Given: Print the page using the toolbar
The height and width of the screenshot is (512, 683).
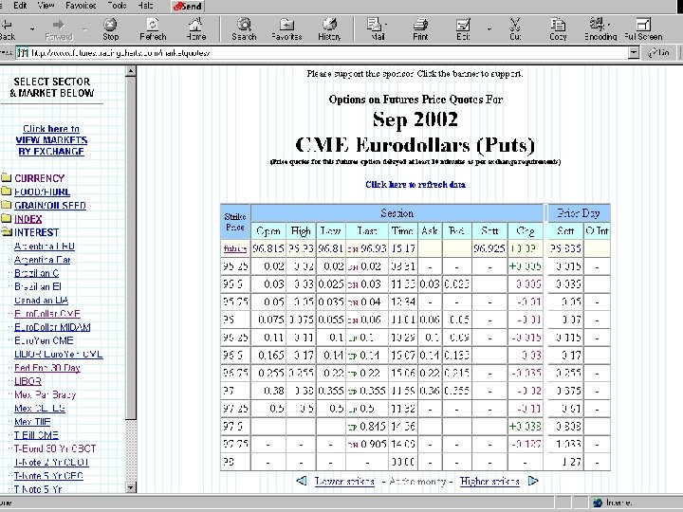Looking at the screenshot, I should 420,29.
